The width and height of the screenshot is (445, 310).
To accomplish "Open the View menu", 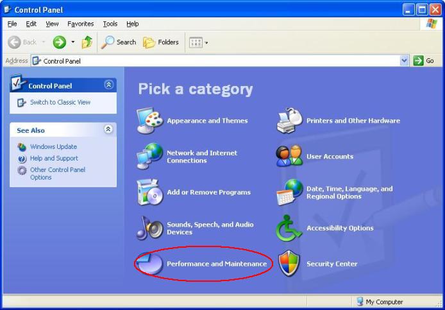I will (x=52, y=24).
